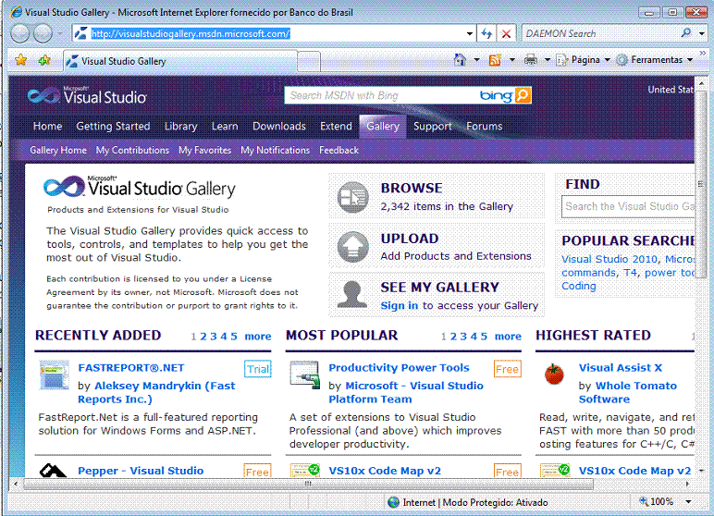The height and width of the screenshot is (516, 714).
Task: Open the Página menu
Action: coord(584,60)
